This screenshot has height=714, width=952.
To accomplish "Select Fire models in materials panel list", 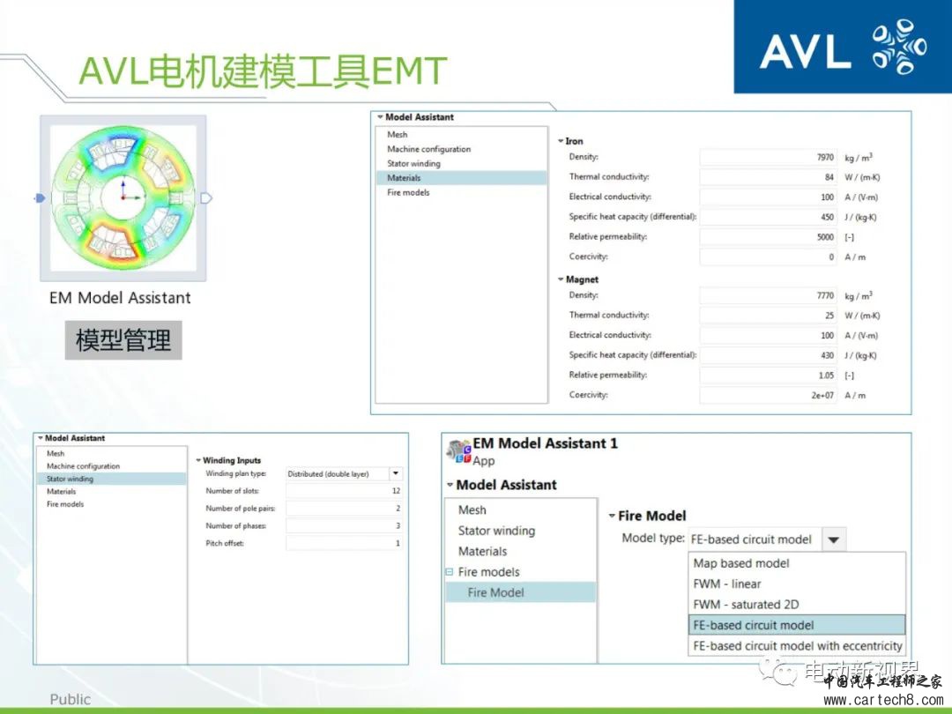I will 408,192.
